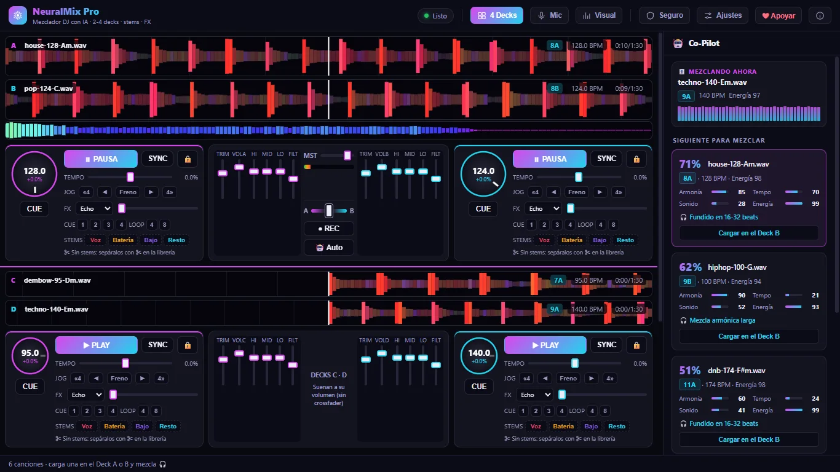Viewport: 840px width, 472px height.
Task: Click the Listo status indicator
Action: (x=435, y=16)
